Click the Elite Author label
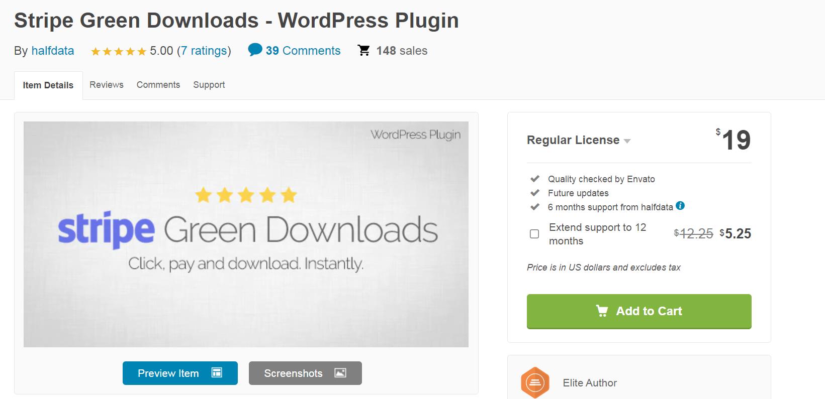The image size is (825, 399). [x=590, y=383]
